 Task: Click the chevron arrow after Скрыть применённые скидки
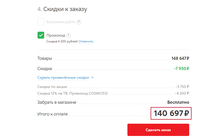click(92, 77)
